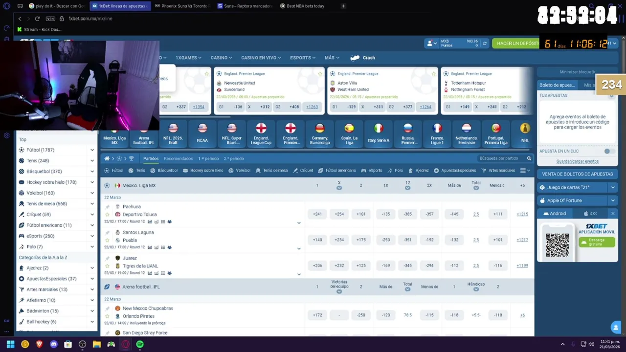Open statistics chart icon for Pachuca match
The height and width of the screenshot is (352, 626).
pyautogui.click(x=150, y=221)
